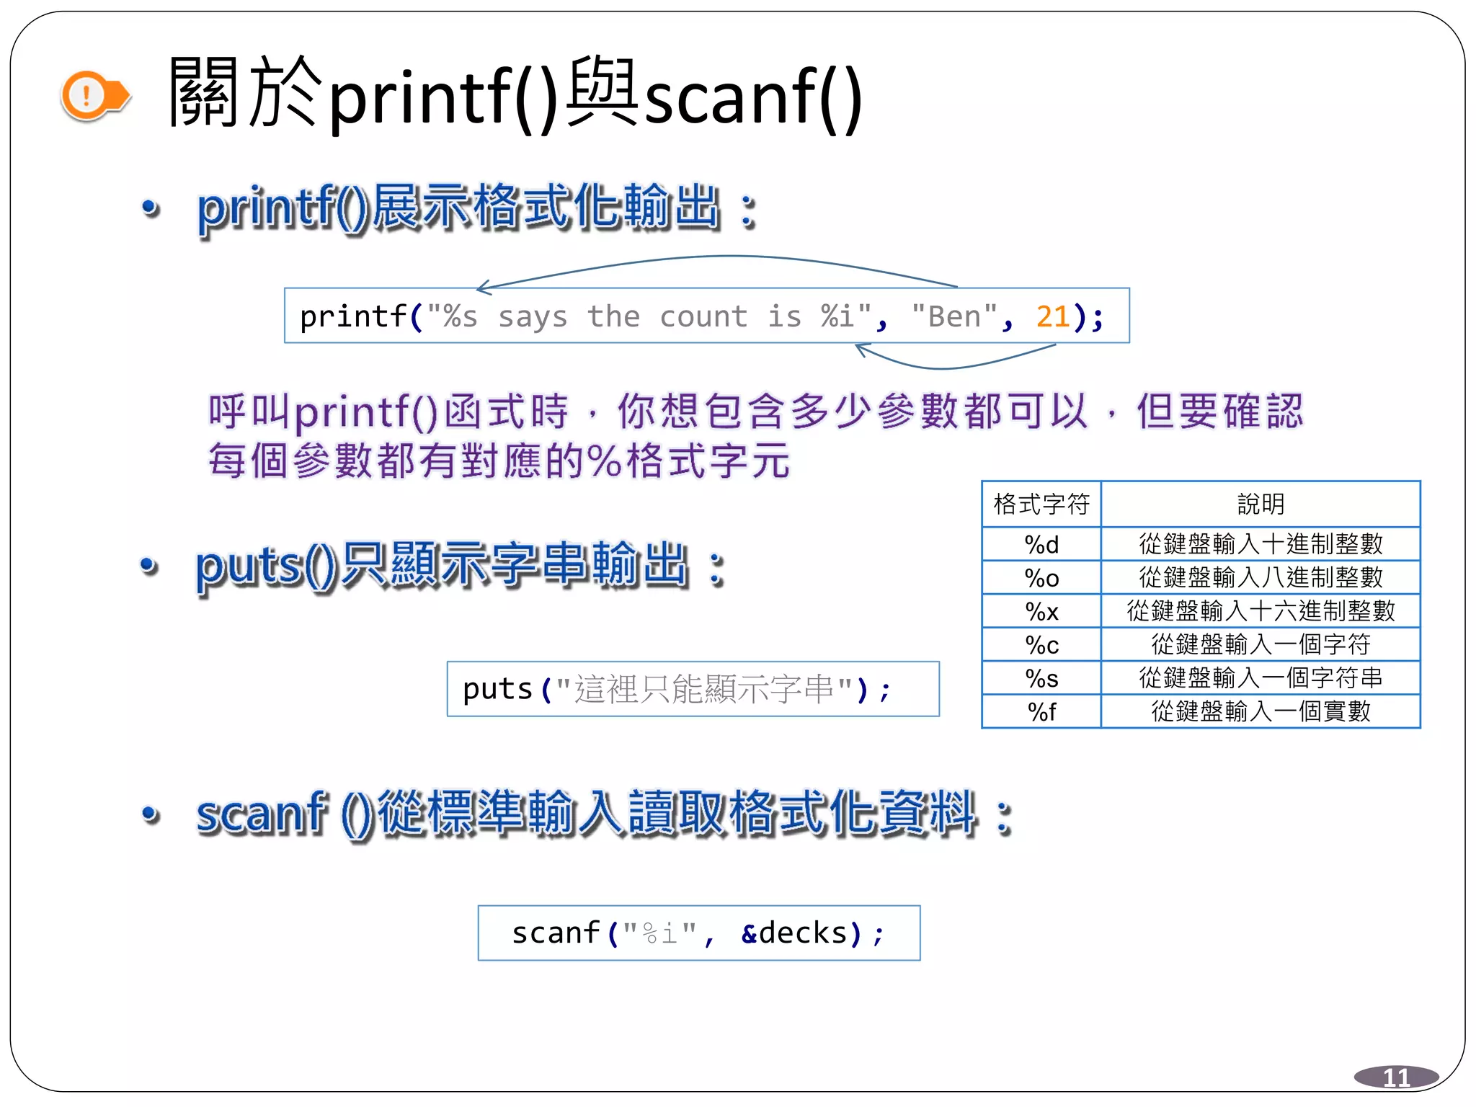Click cell 從鍵盤輸入八進制整數
The image size is (1476, 1107).
[x=1261, y=577]
